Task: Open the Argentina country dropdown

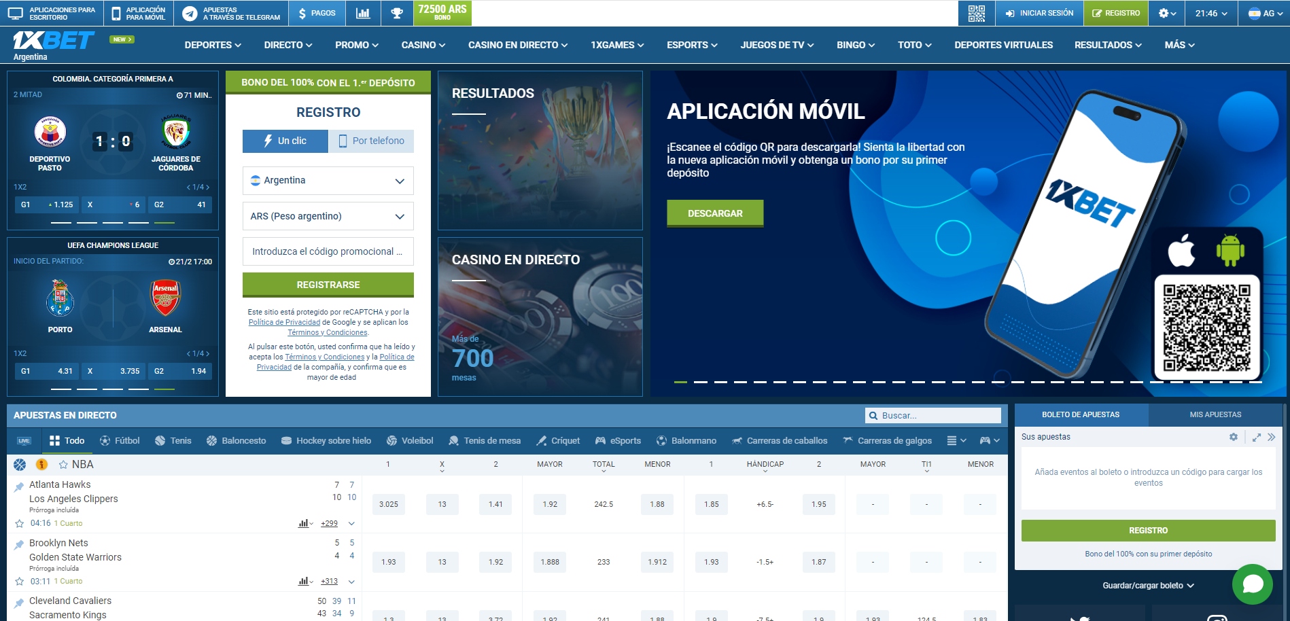Action: click(x=328, y=181)
